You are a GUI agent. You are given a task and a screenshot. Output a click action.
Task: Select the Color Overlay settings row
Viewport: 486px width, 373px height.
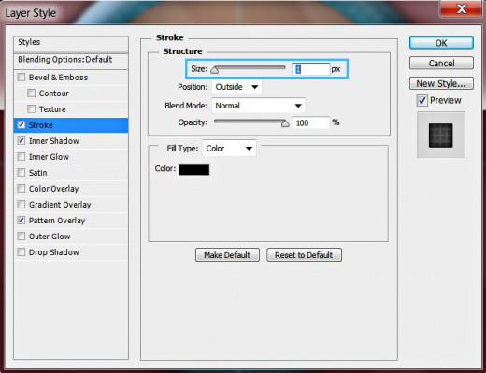[71, 188]
